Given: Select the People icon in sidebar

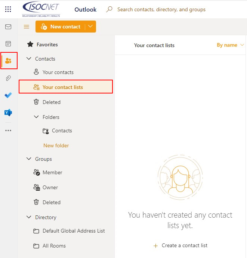Looking at the screenshot, I should pyautogui.click(x=8, y=61).
